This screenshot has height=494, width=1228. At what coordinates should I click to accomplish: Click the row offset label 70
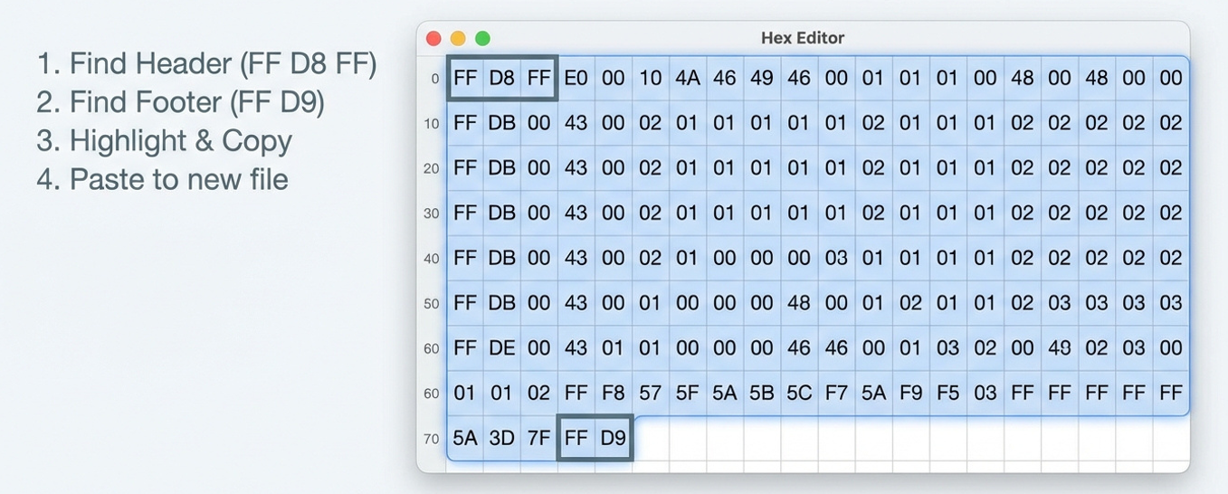432,440
